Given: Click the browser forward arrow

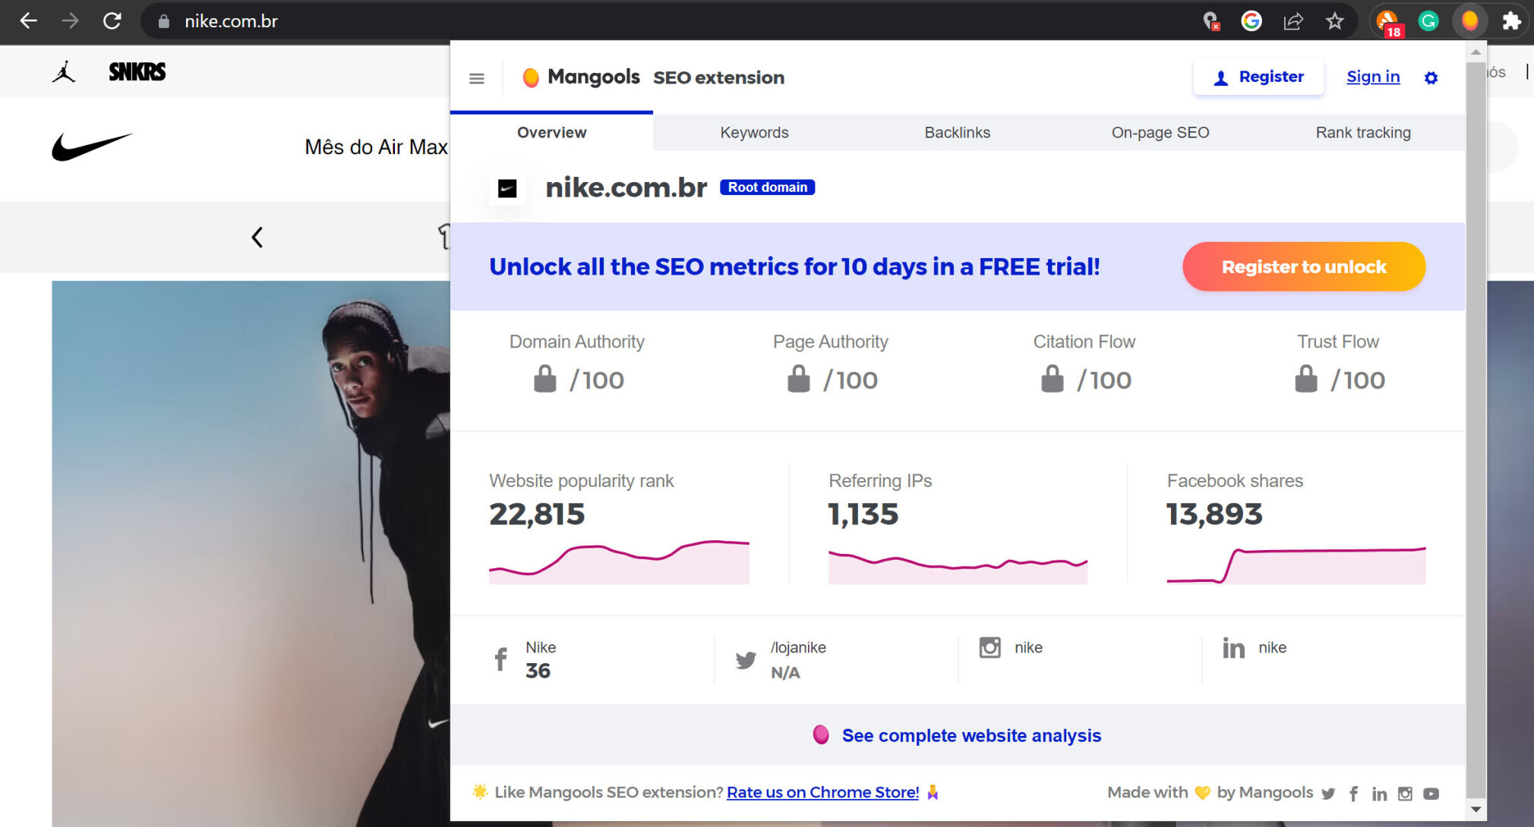Looking at the screenshot, I should 70,20.
